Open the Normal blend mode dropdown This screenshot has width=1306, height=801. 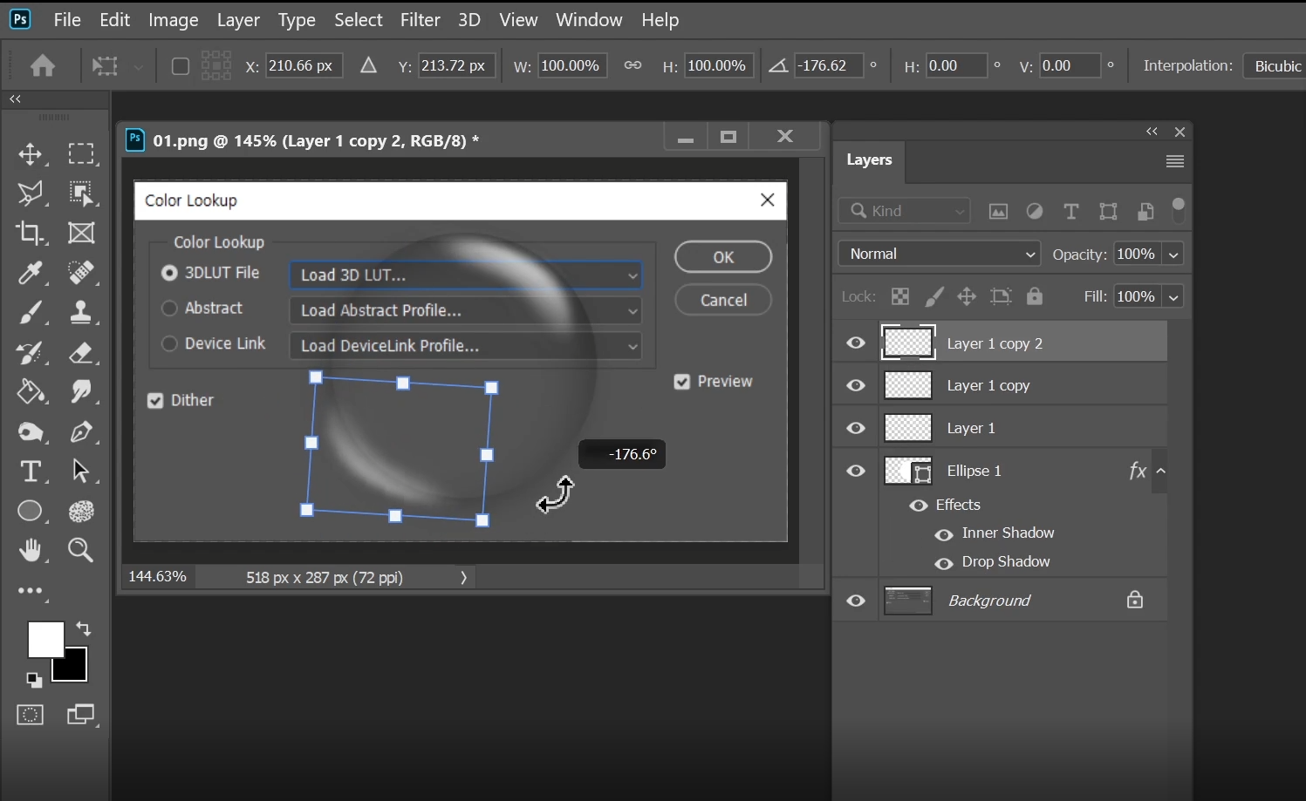click(940, 254)
